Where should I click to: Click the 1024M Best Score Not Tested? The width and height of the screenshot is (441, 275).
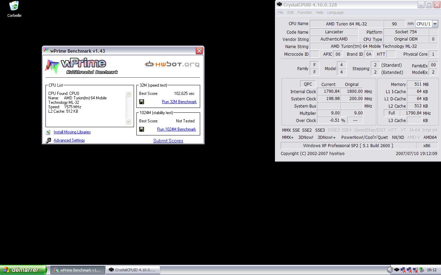click(x=185, y=121)
